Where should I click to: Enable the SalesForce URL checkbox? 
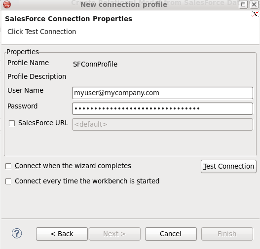click(12, 123)
